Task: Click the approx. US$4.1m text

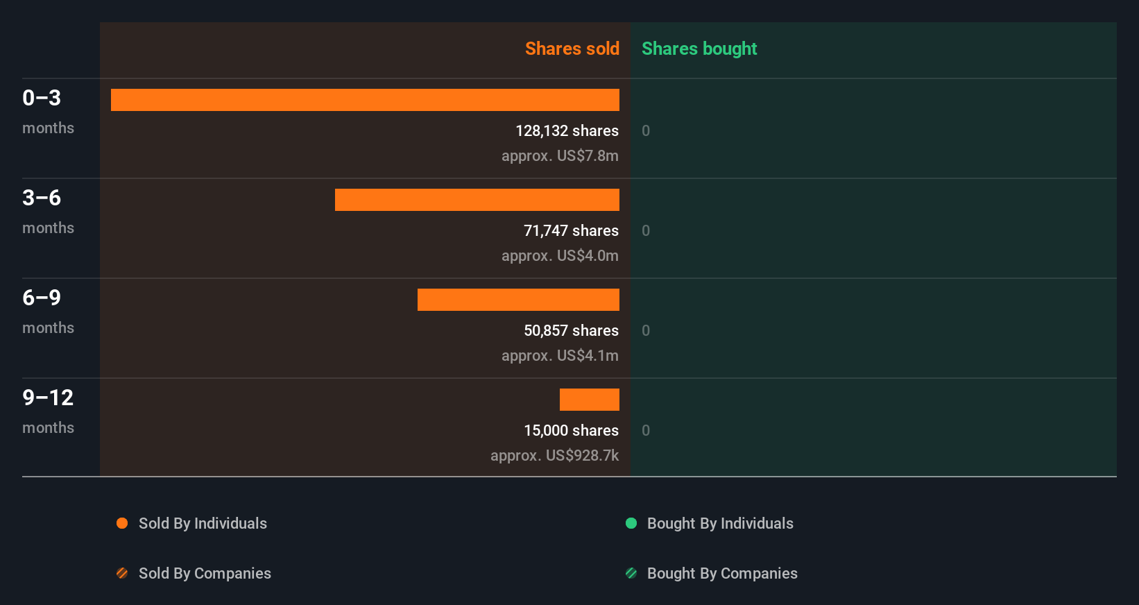Action: click(x=560, y=355)
